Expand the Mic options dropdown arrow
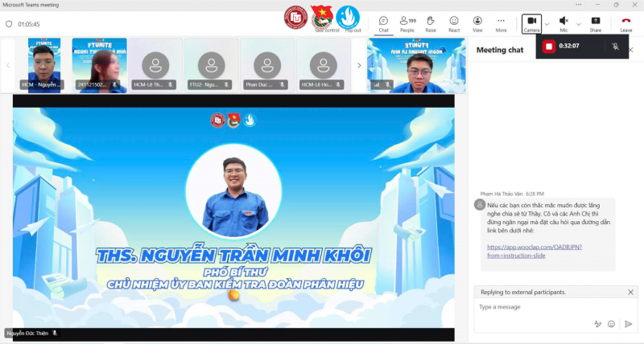644x344 pixels. [578, 24]
